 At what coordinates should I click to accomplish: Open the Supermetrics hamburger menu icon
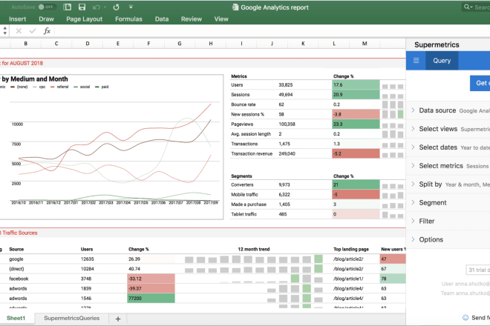point(416,61)
